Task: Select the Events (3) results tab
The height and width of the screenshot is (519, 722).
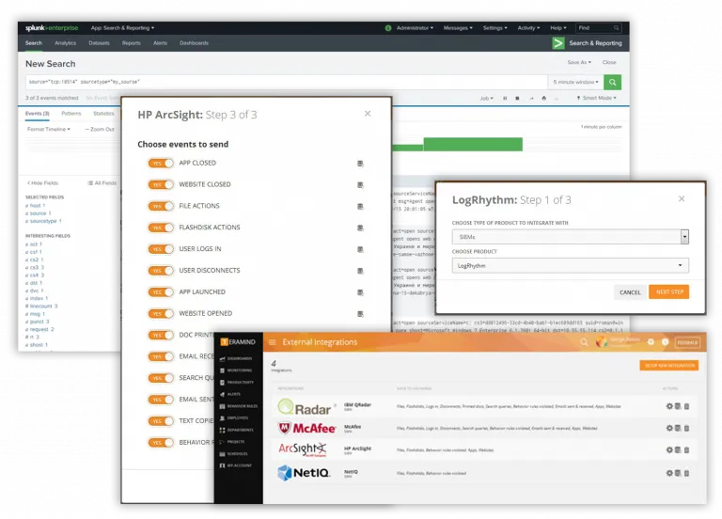Action: point(38,113)
